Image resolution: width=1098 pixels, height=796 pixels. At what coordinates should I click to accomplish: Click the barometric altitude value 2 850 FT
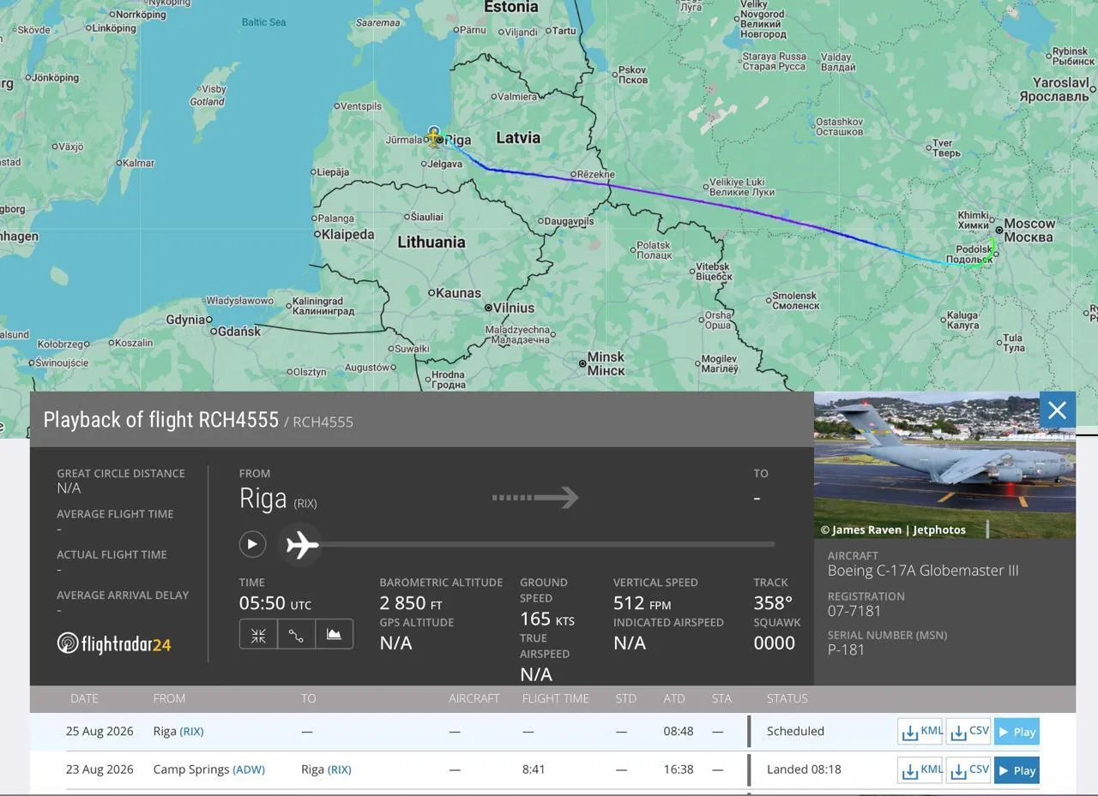tap(411, 603)
